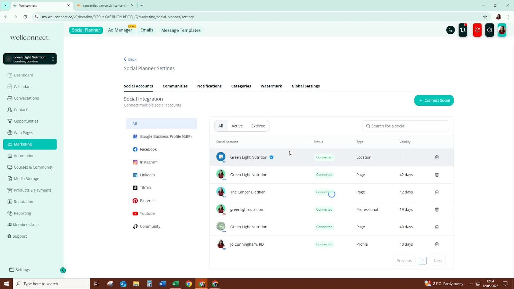Click trash icon for Jo Cunningham, RD
Viewport: 514px width, 289px height.
437,244
